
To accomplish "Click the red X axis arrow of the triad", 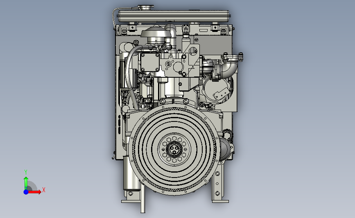I will (x=34, y=192).
